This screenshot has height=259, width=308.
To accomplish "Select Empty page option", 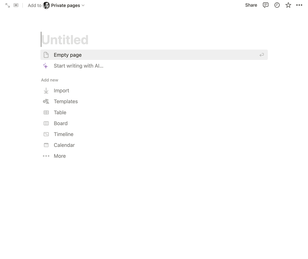I will click(68, 55).
